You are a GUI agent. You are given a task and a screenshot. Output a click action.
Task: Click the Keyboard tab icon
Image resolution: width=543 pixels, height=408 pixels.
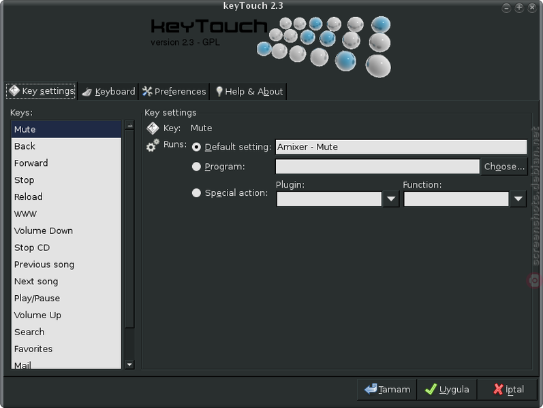(x=87, y=92)
